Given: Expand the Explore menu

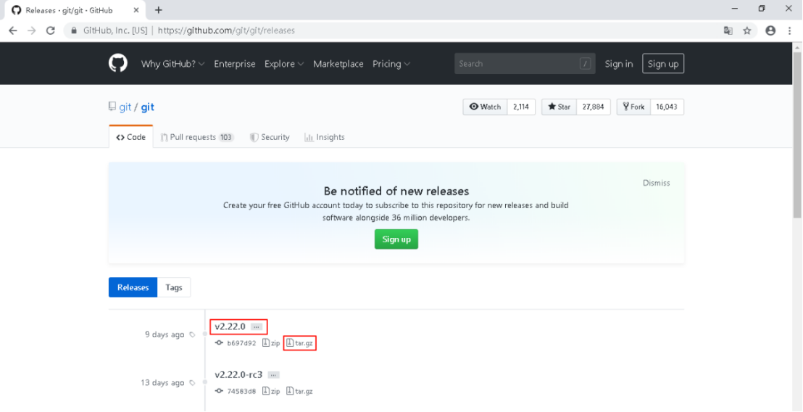Looking at the screenshot, I should (x=284, y=64).
